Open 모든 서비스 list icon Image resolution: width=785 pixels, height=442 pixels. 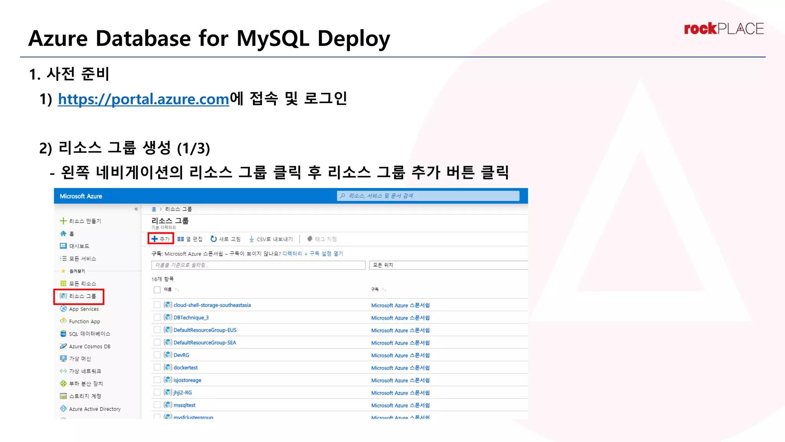click(63, 259)
